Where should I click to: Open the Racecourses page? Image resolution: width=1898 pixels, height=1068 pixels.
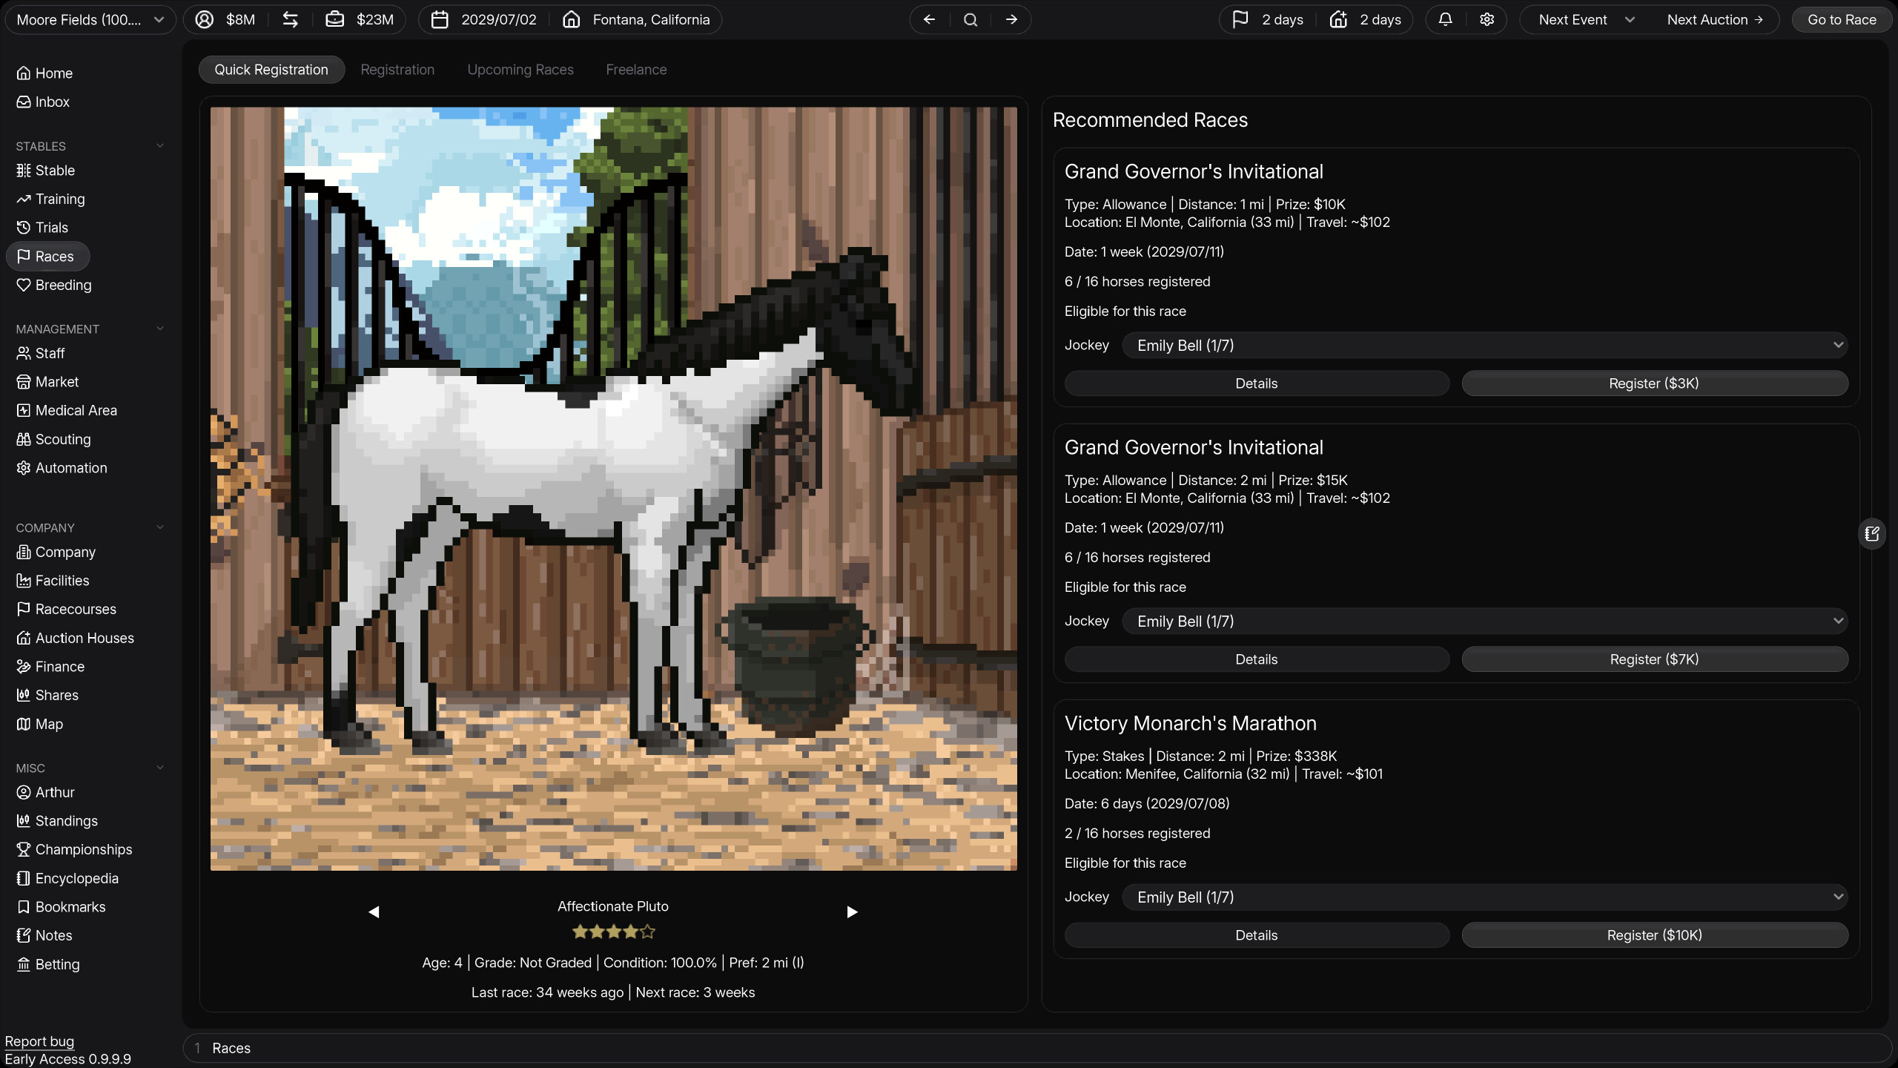click(66, 609)
